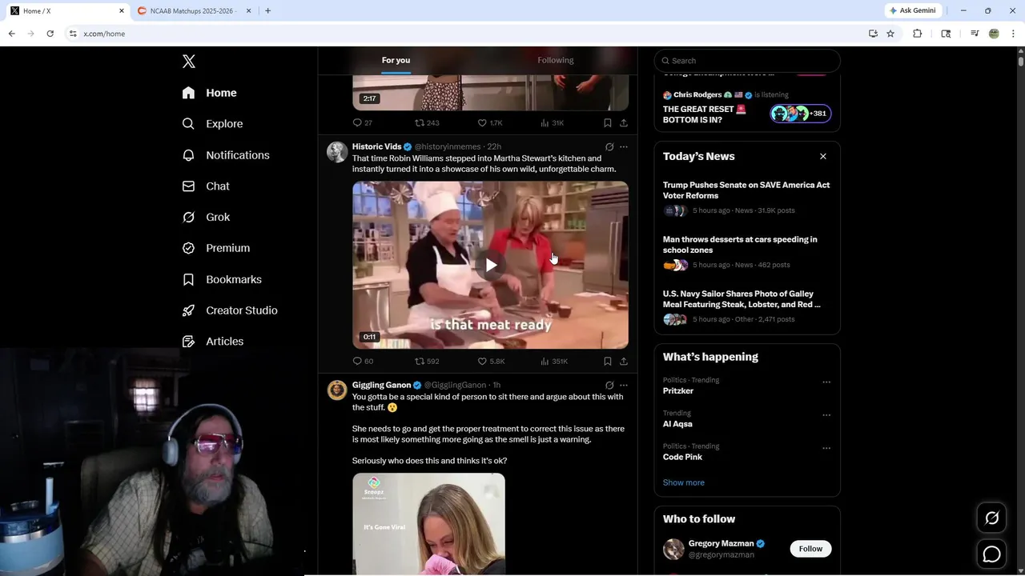Screen dimensions: 1025x576
Task: Bookmark this page with star icon
Action: [x=890, y=34]
